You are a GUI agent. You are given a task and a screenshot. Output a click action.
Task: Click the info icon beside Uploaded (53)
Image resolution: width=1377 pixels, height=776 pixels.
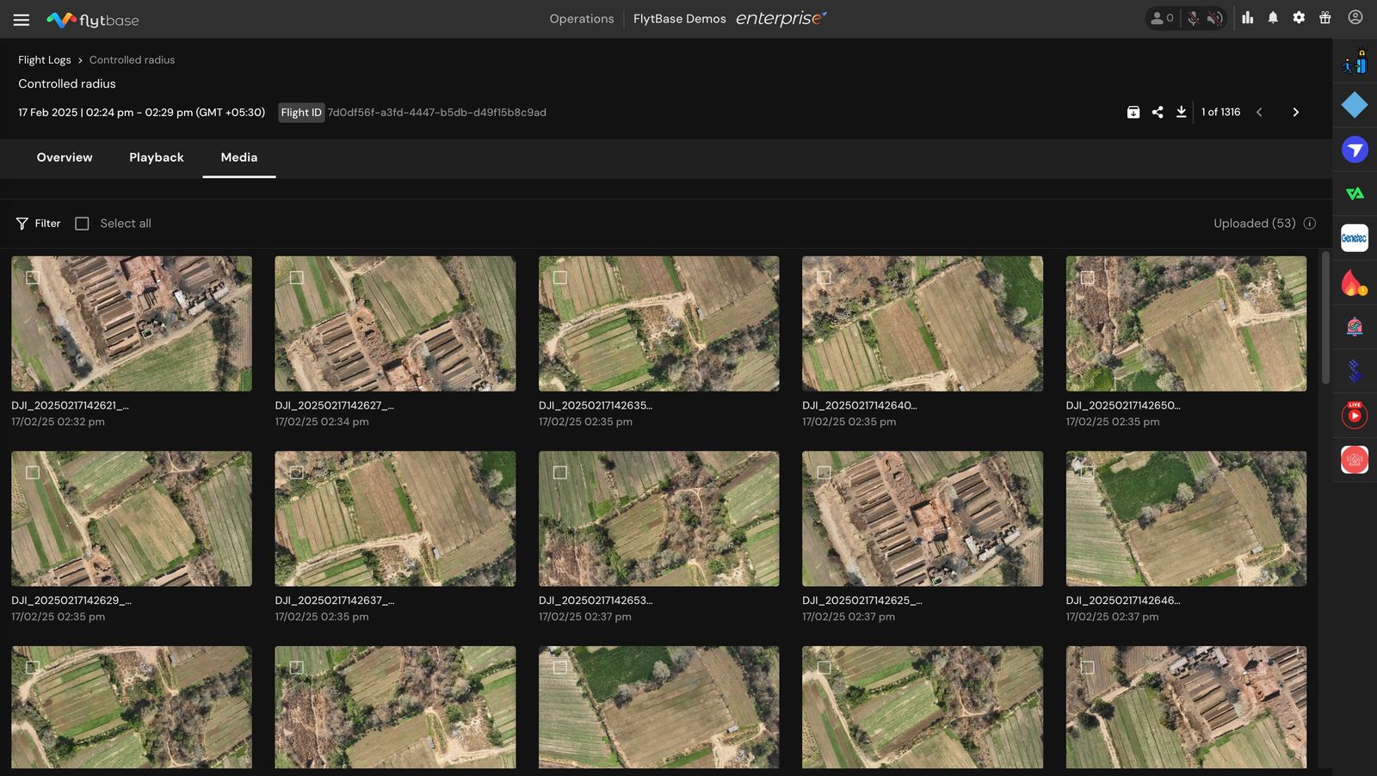coord(1310,224)
